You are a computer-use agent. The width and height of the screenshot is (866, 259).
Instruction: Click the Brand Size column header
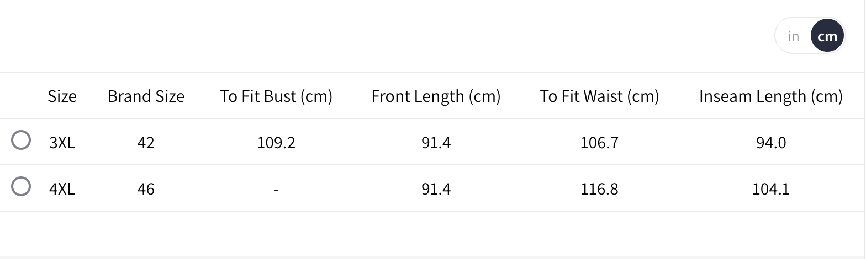(146, 96)
